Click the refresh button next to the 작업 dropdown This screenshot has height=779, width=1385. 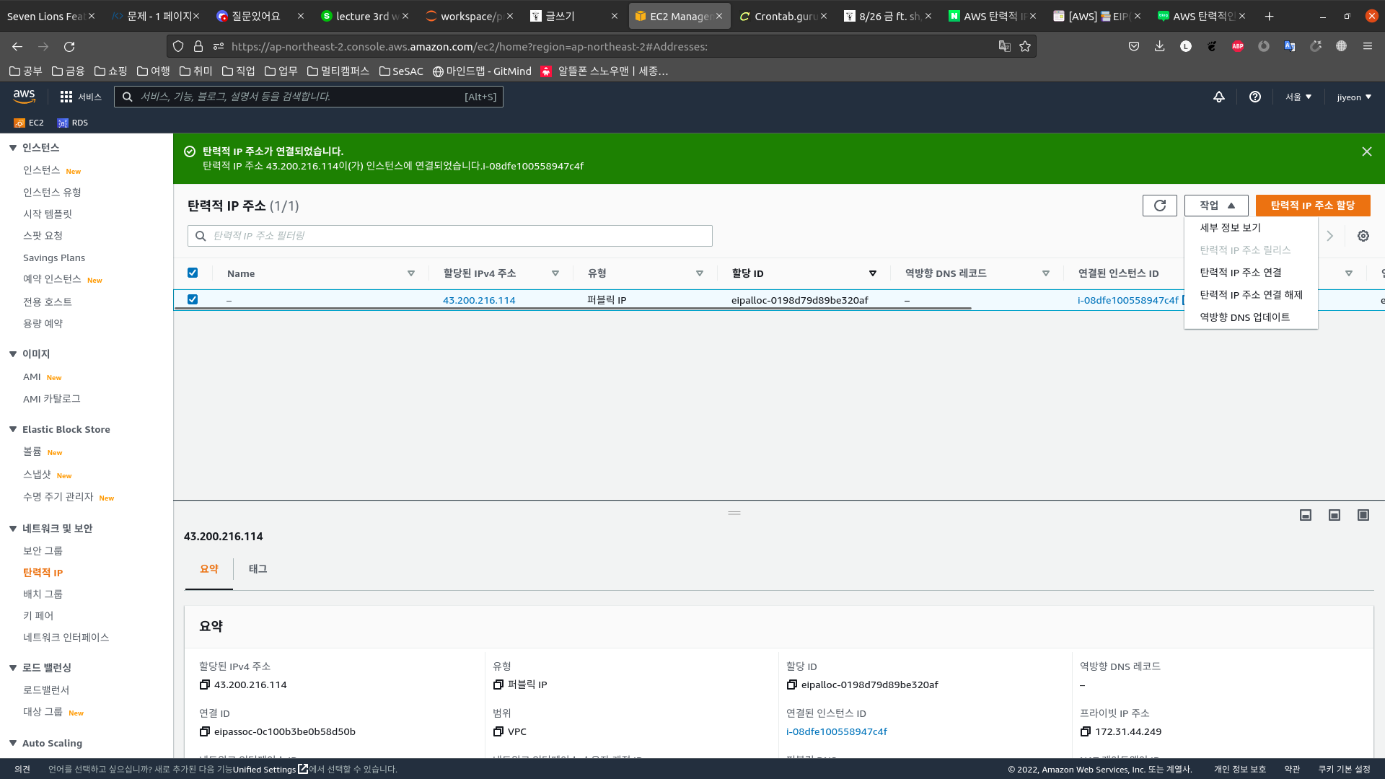[1159, 206]
